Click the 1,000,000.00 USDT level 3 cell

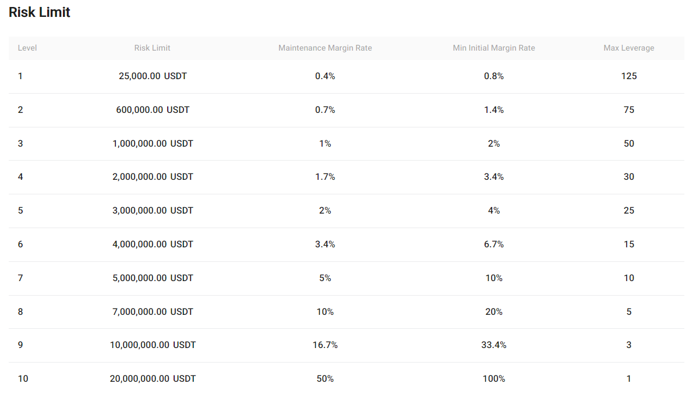153,144
